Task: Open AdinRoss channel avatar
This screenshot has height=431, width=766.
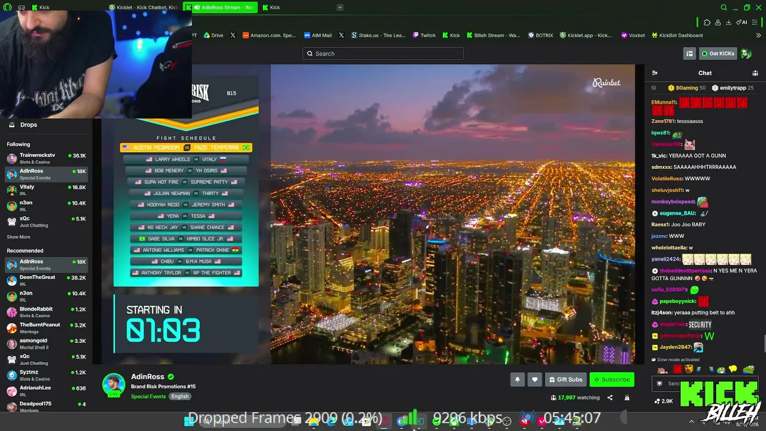Action: tap(114, 385)
